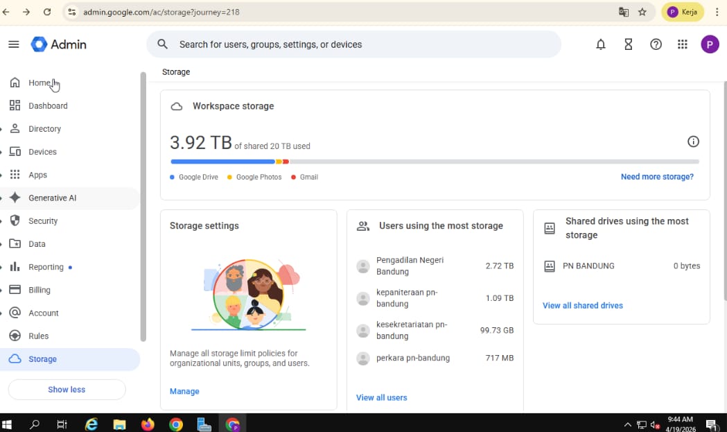Click the main menu hamburger icon
Viewport: 727px width, 432px height.
[x=14, y=44]
